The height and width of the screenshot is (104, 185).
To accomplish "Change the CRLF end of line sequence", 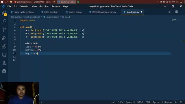I will click(148, 102).
